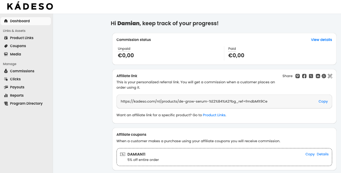Share affiliate link through WhatsApp
Image resolution: width=341 pixels, height=173 pixels.
[x=324, y=76]
